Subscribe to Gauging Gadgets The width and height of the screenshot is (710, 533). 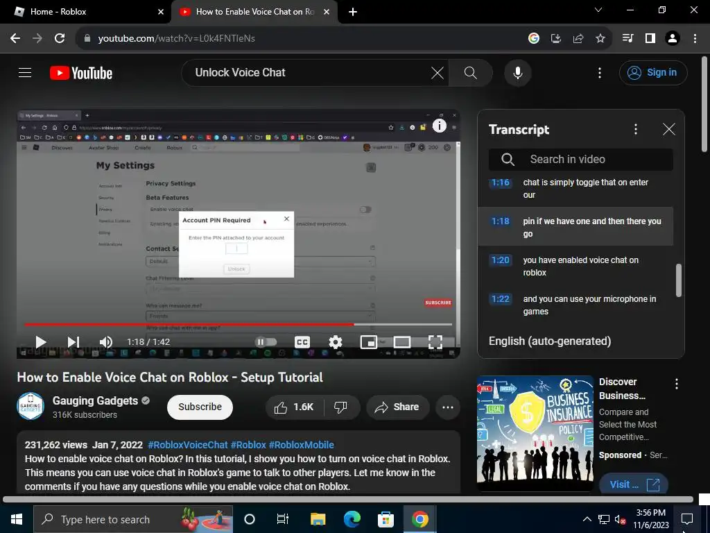[x=200, y=407]
